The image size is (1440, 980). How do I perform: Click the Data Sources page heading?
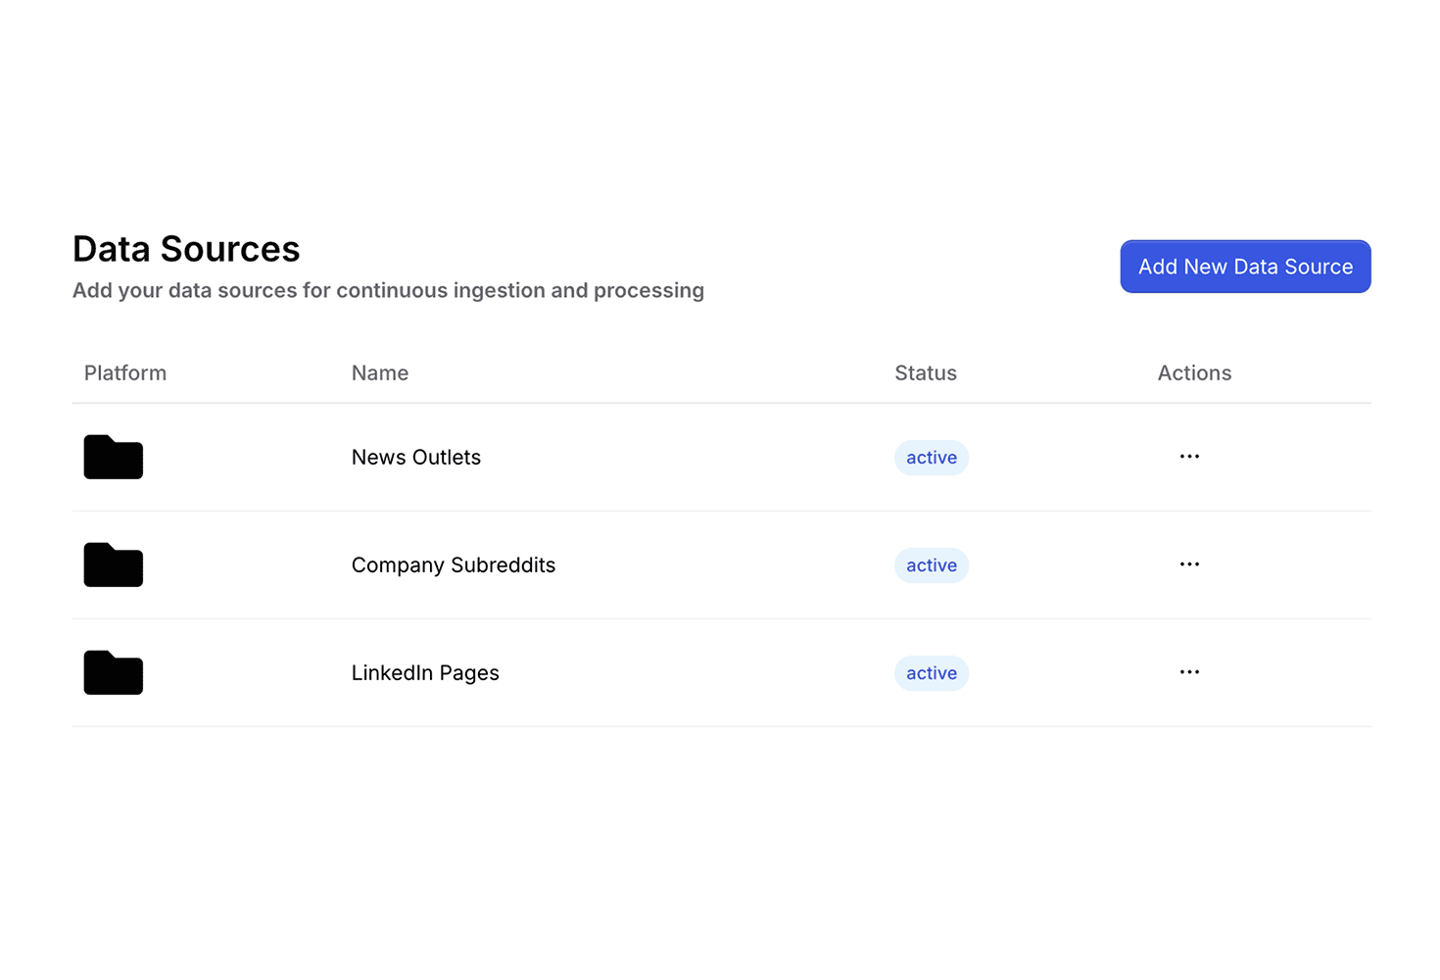pyautogui.click(x=186, y=249)
